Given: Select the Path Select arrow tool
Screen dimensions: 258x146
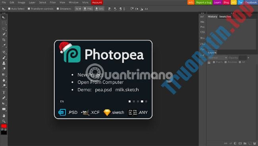Looking at the screenshot, I should pos(4,103).
